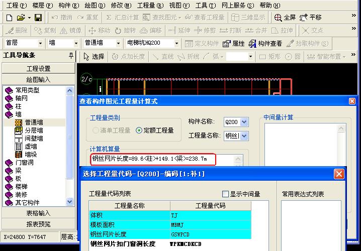Click the 全屏 full screen tool

coord(285,18)
